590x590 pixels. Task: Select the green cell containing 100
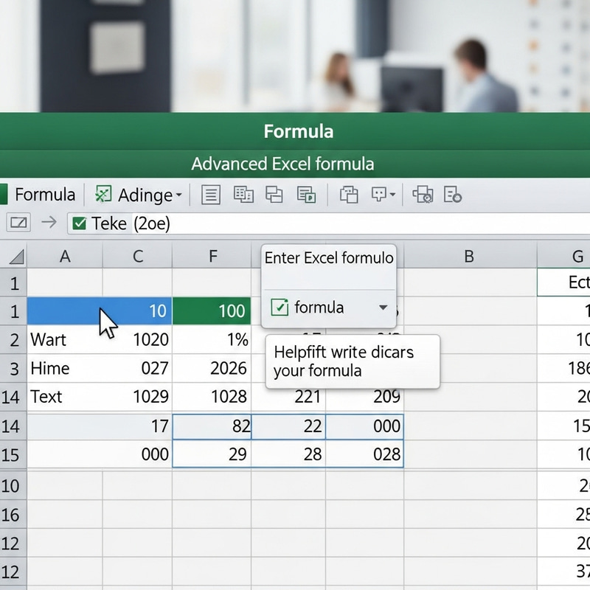[213, 311]
